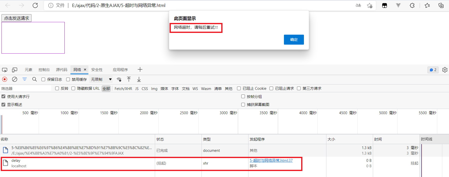Filter requests by Wasm type

206,88
